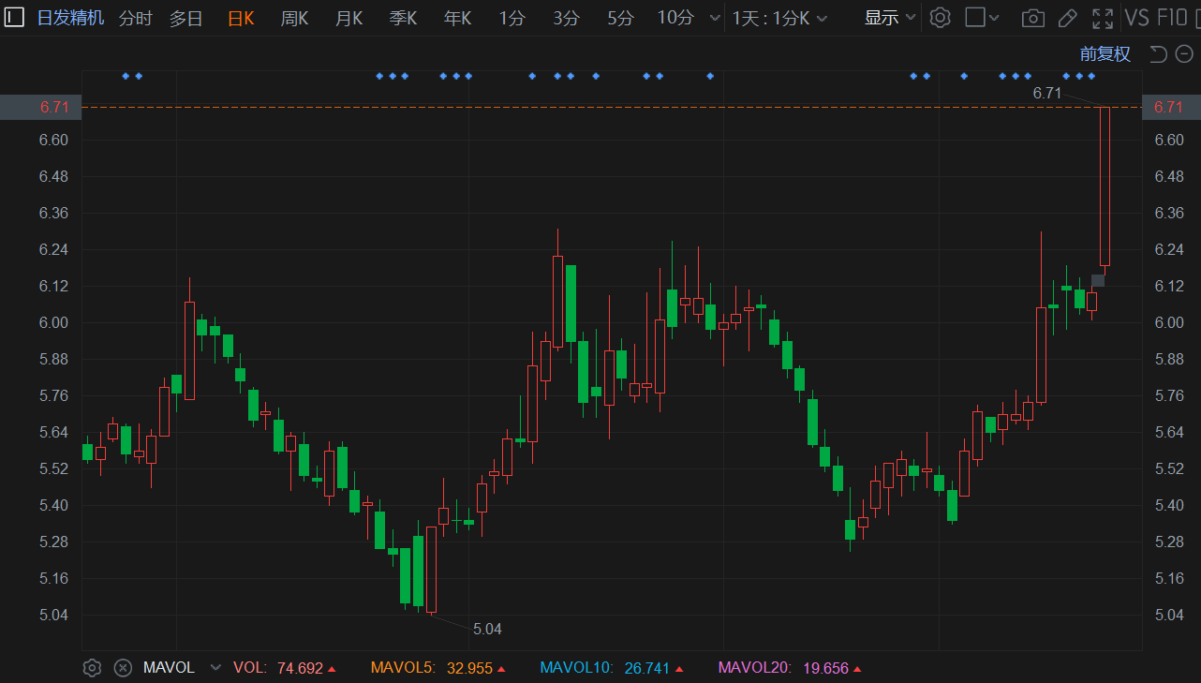Viewport: 1201px width, 683px height.
Task: Click the 5.04 low price annotation
Action: [487, 629]
